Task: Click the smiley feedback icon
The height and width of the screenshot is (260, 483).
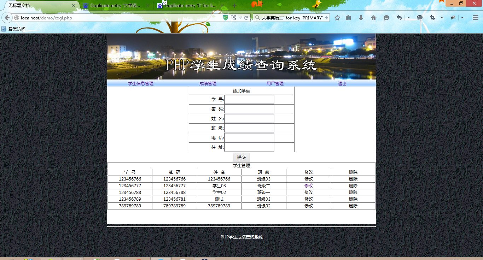Action: coord(386,17)
